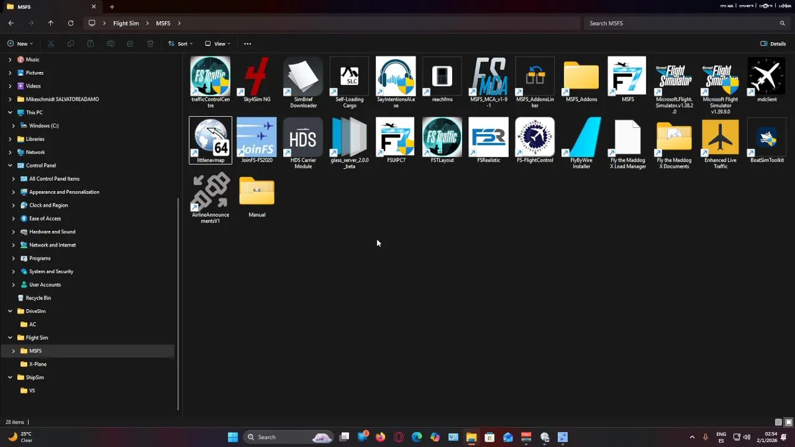
Task: Collapse the Flight Sim tree node
Action: pos(10,338)
